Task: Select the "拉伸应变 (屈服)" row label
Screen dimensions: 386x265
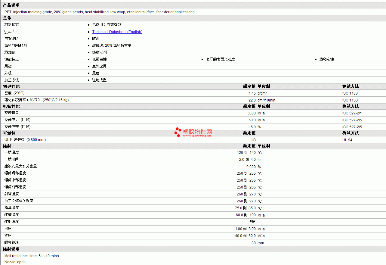Action: point(17,127)
